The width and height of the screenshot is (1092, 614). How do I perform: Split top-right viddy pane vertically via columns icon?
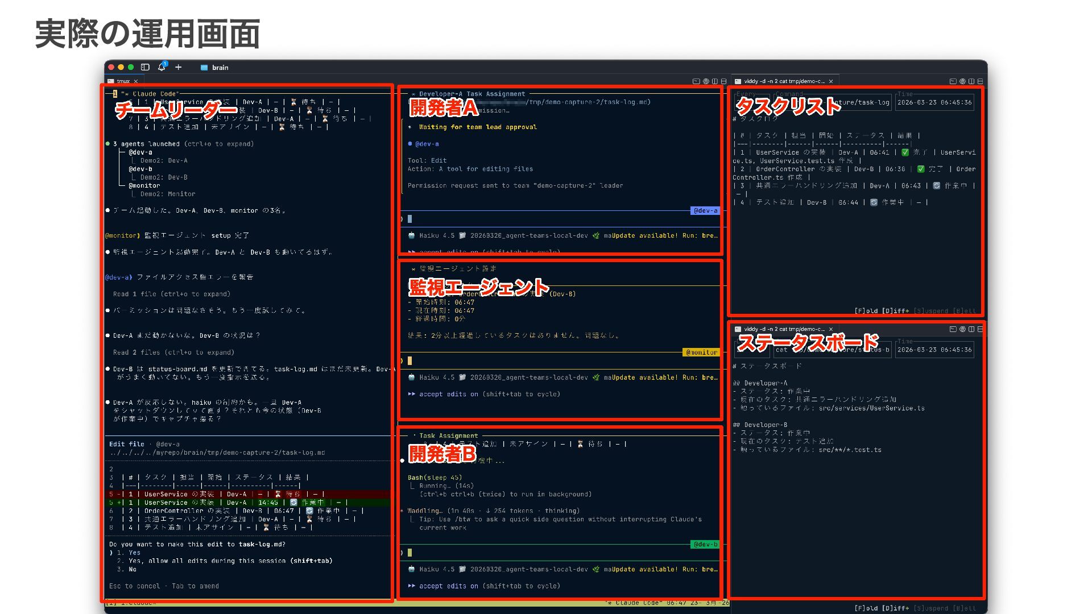click(971, 81)
